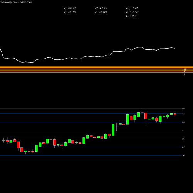
Task: Click the end point of the white line chart
Action: (x=175, y=48)
